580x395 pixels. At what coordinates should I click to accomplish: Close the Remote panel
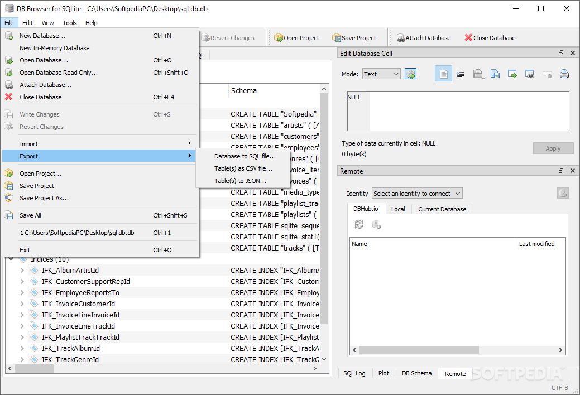point(573,171)
